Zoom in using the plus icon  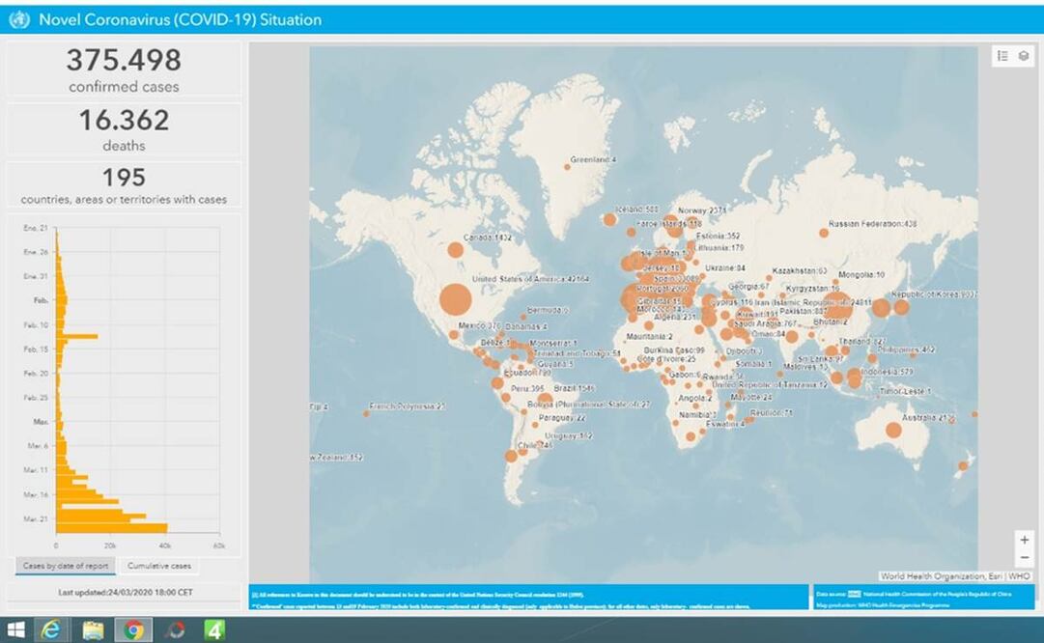(x=1026, y=540)
